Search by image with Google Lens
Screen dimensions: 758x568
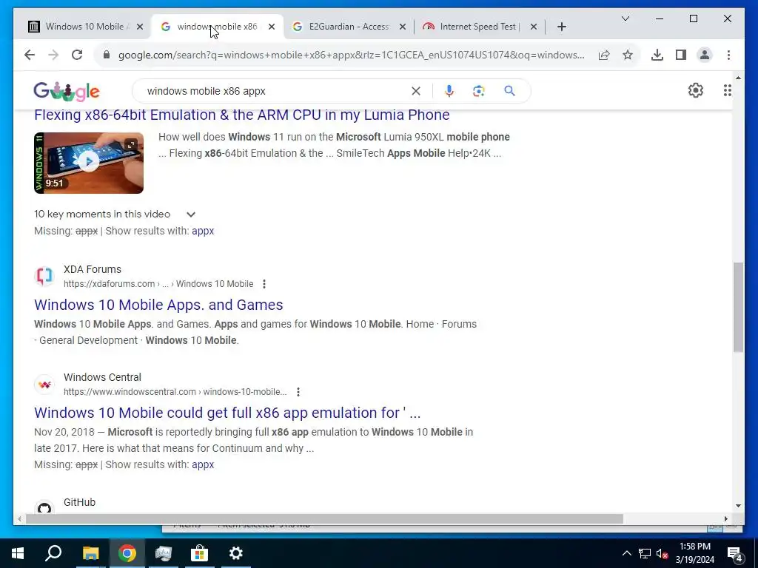[x=479, y=91]
